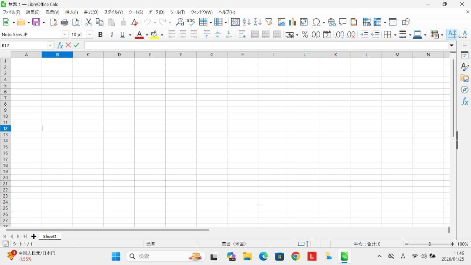Viewport: 471px width, 265px height.
Task: Open the sidebar Navigator panel
Action: coord(464,89)
